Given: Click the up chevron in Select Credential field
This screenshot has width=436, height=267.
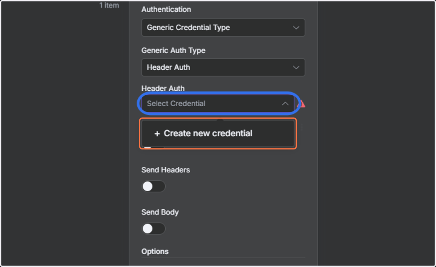Looking at the screenshot, I should pyautogui.click(x=285, y=104).
